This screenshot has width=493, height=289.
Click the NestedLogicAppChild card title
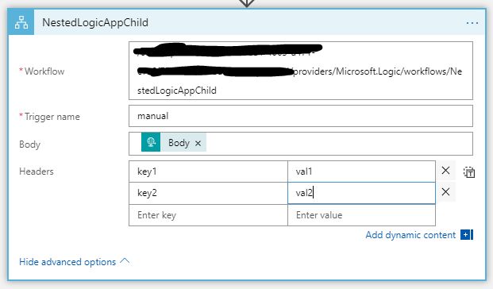click(x=95, y=23)
